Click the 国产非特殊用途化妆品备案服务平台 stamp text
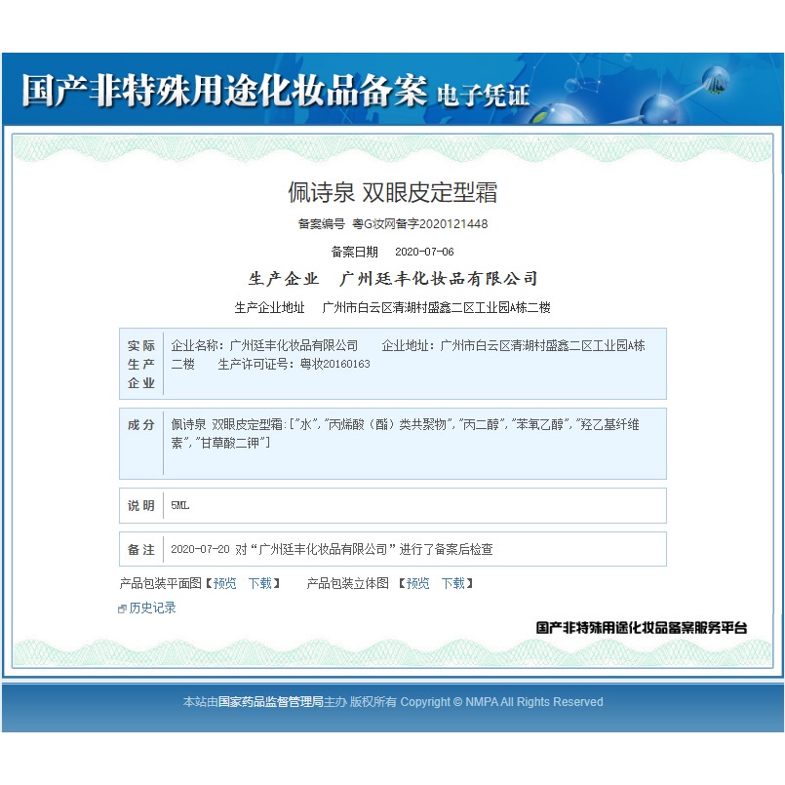The width and height of the screenshot is (785, 785). (642, 628)
